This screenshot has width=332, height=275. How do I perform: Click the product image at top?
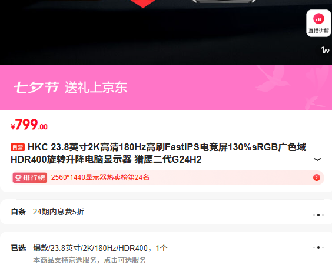[166, 32]
